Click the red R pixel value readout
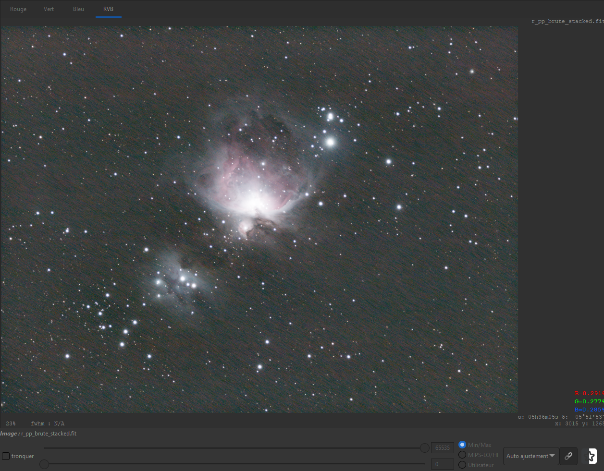Image resolution: width=604 pixels, height=471 pixels. [x=589, y=394]
